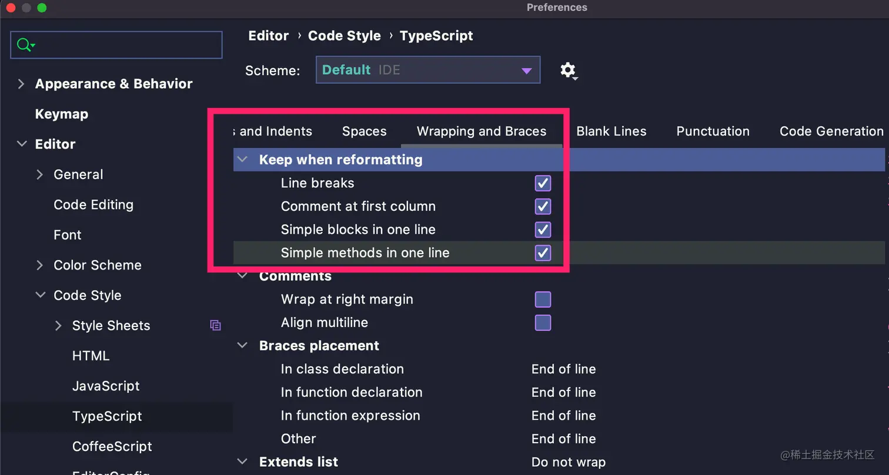Viewport: 889px width, 475px height.
Task: Select the Line breaks option row
Action: point(559,183)
